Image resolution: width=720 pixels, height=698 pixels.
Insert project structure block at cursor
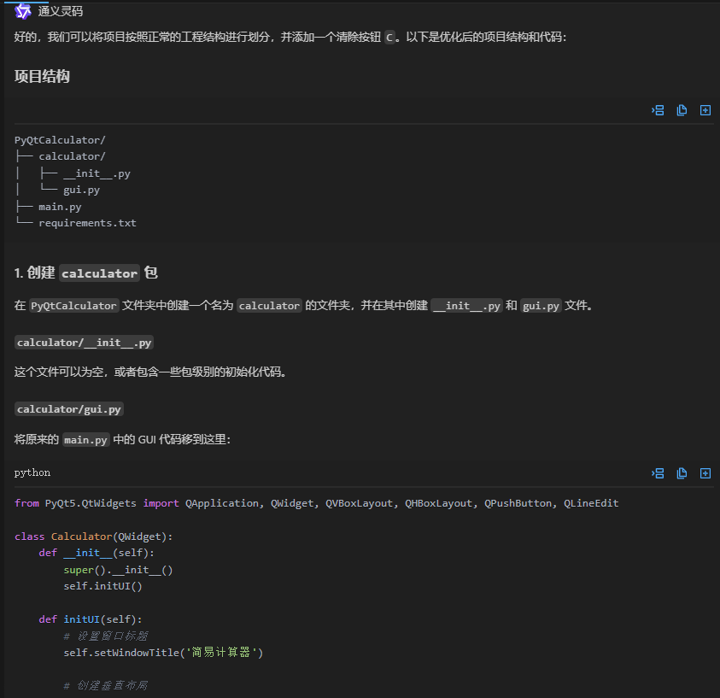point(658,110)
